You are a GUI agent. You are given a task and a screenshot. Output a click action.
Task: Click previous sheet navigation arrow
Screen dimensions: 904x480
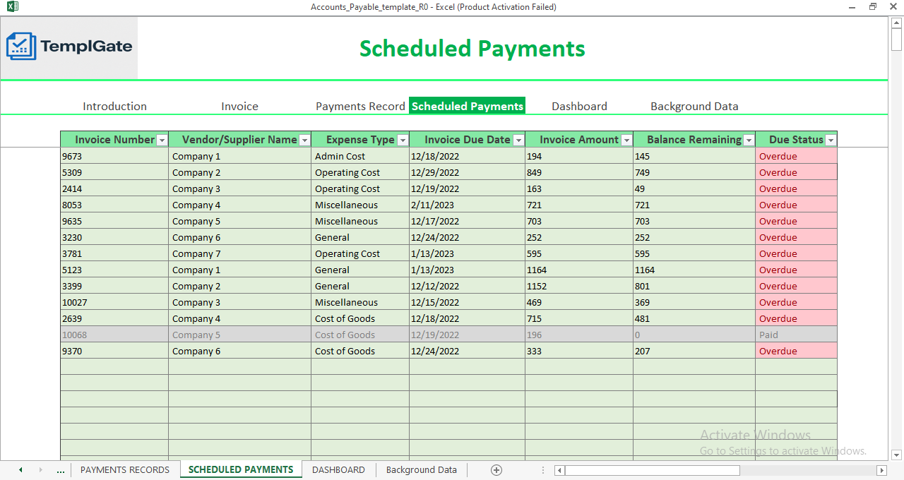pos(20,470)
